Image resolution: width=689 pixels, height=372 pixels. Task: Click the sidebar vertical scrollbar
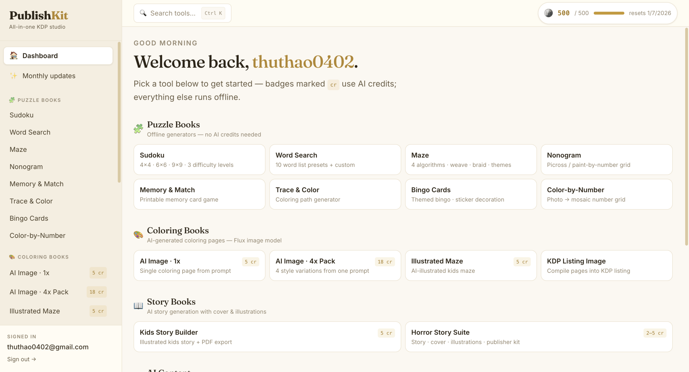(x=119, y=112)
